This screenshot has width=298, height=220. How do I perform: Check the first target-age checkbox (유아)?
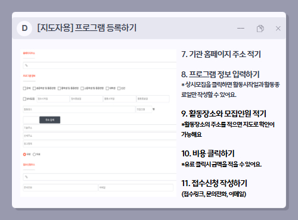24,88
